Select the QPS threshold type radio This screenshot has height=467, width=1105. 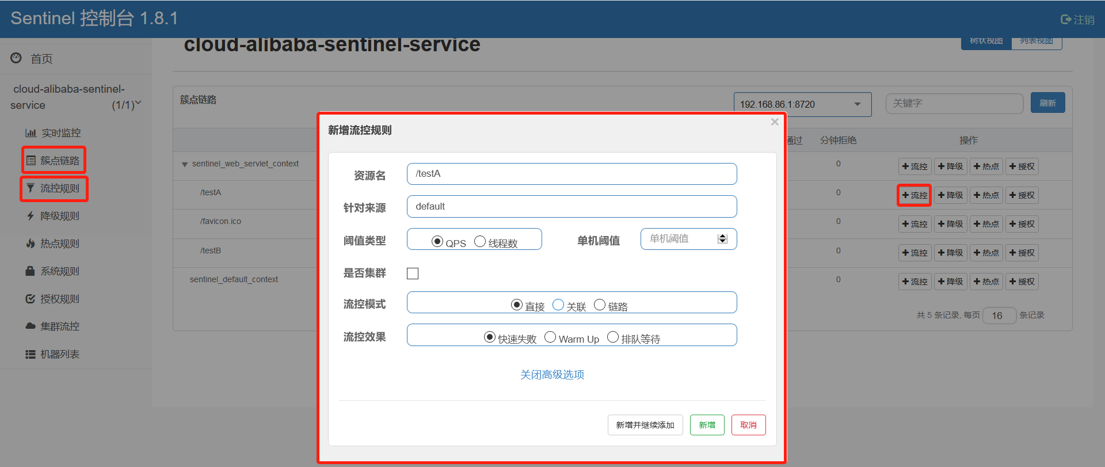tap(437, 242)
